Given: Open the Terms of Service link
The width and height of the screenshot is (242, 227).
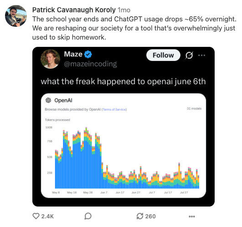Looking at the screenshot, I should tap(114, 110).
